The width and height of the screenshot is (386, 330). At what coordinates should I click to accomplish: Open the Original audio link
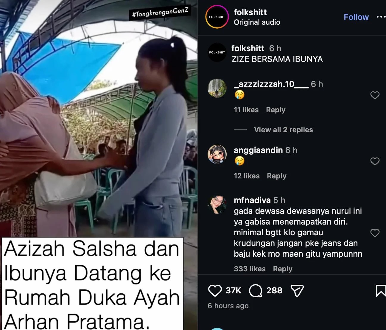[x=257, y=22]
